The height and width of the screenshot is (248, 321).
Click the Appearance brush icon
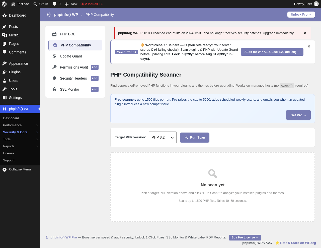coord(5,64)
